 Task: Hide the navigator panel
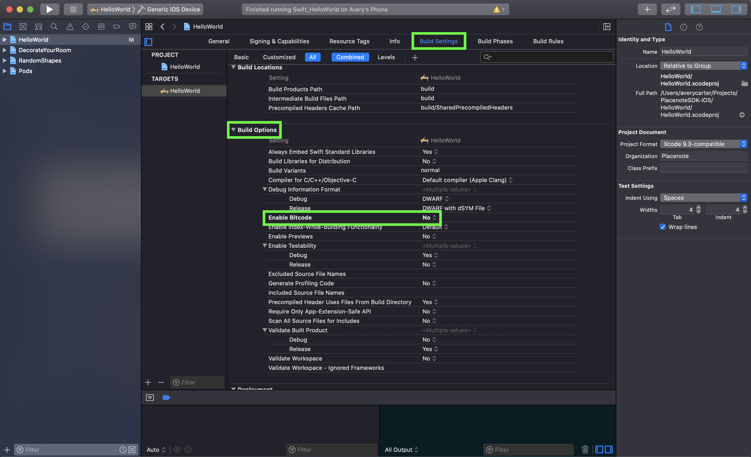pyautogui.click(x=696, y=9)
